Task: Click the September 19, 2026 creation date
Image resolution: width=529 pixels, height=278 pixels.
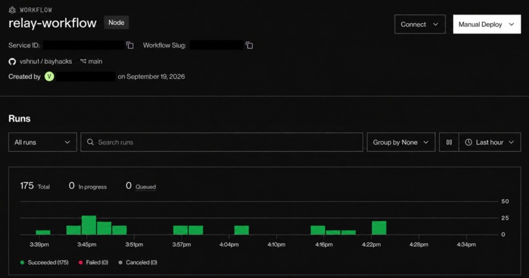Action: tap(156, 77)
